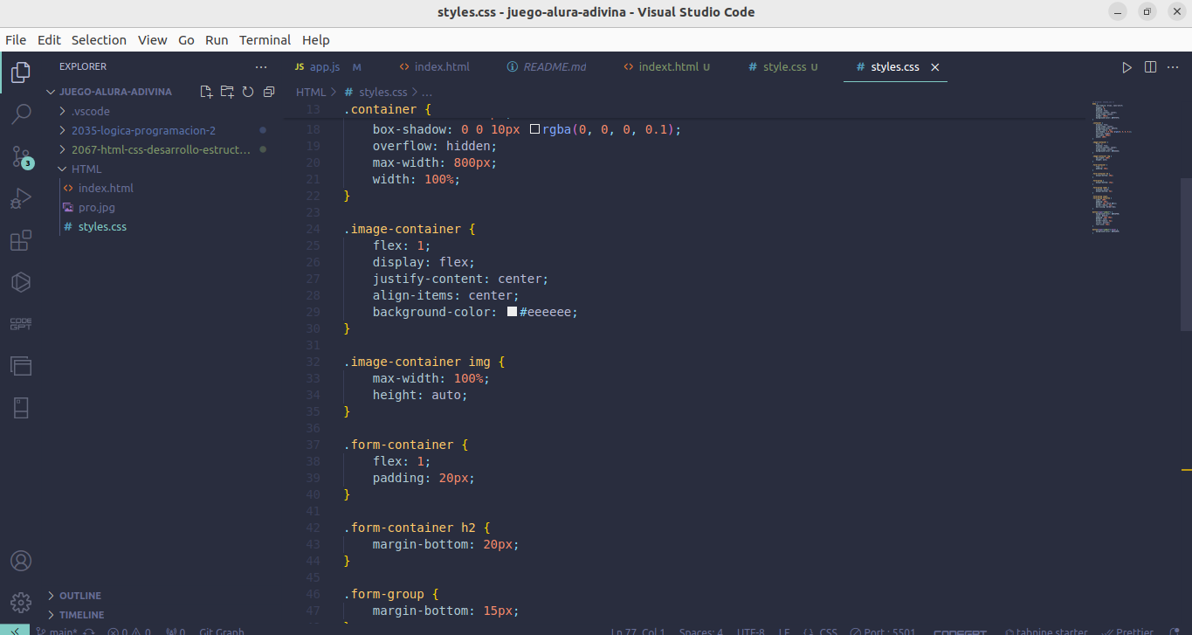The image size is (1192, 635).
Task: Collapse all folders in Explorer
Action: (x=269, y=92)
